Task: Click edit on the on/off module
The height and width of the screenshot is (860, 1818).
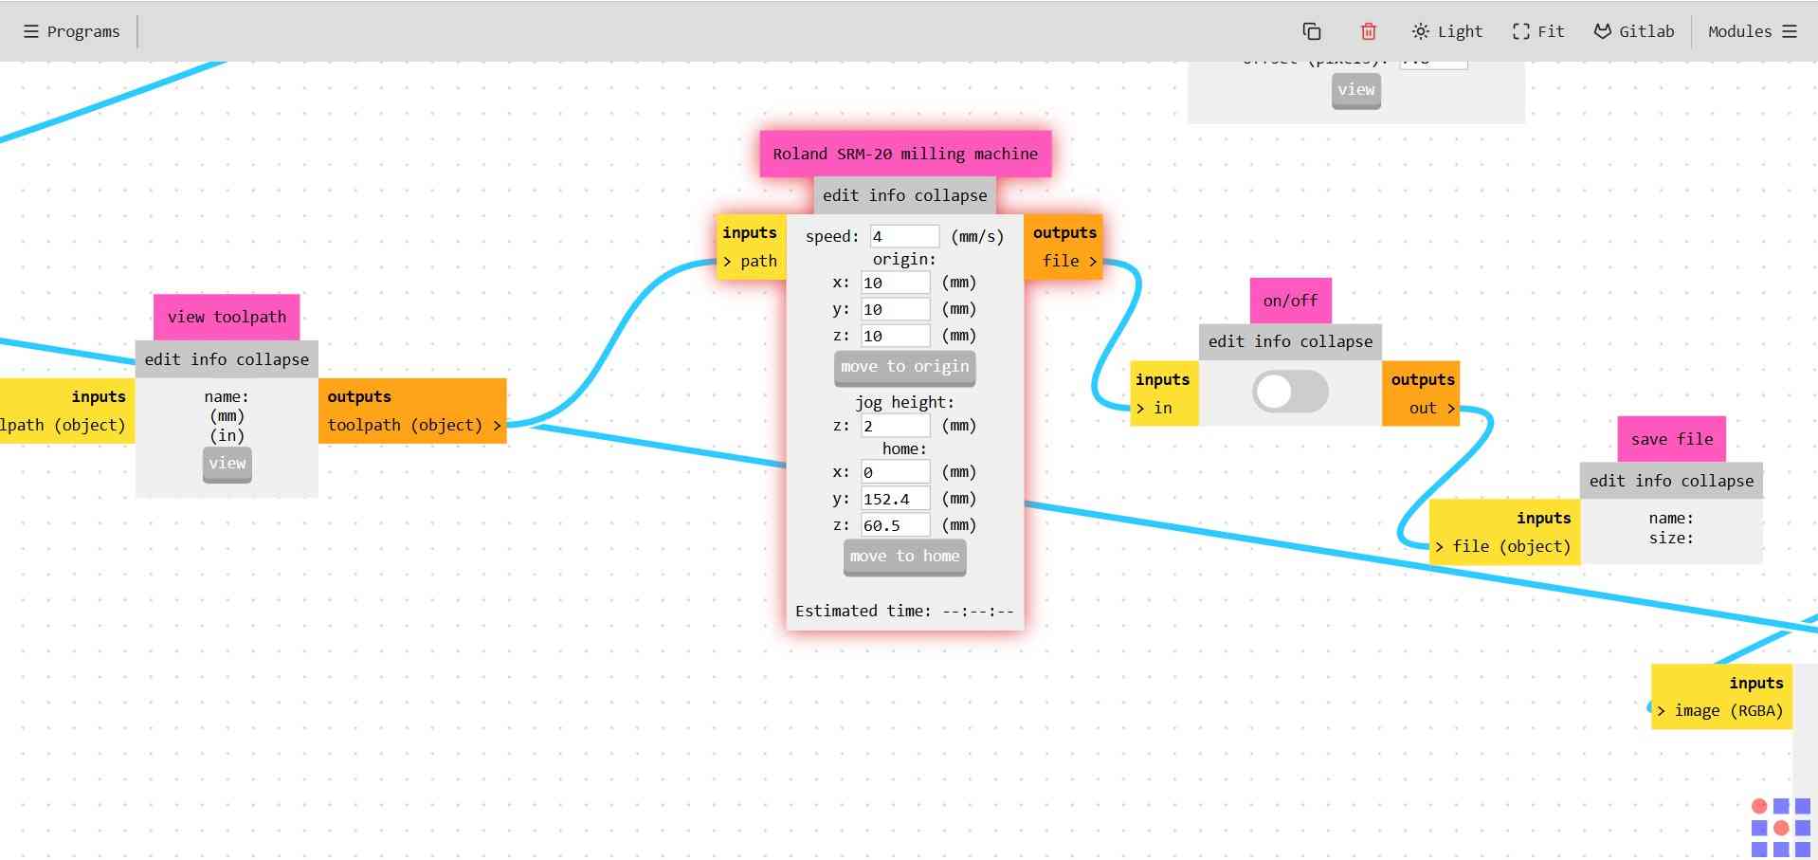Action: coord(1226,341)
